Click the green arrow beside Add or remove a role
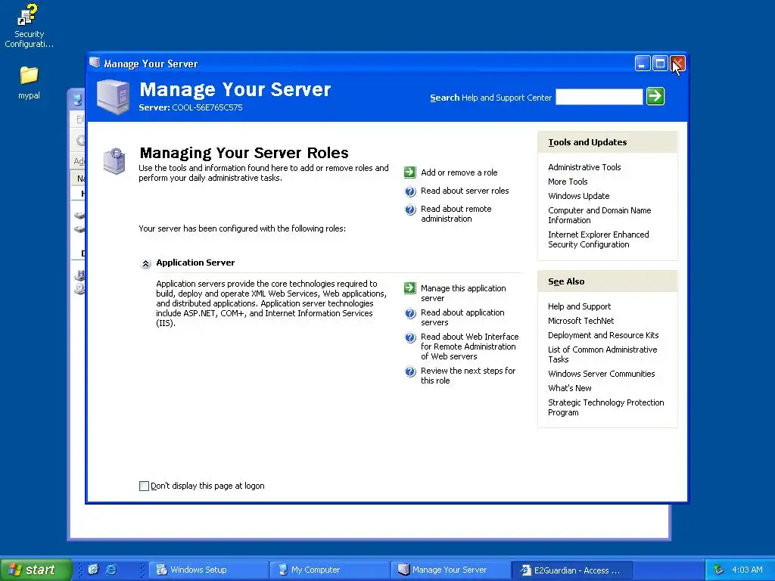This screenshot has height=581, width=775. tap(409, 172)
